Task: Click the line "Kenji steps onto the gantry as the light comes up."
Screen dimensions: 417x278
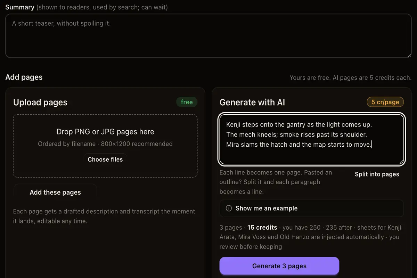Action: click(299, 124)
